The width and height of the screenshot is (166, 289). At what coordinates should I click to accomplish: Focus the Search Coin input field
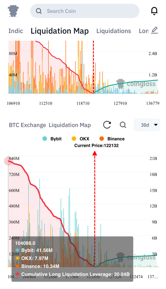85,11
